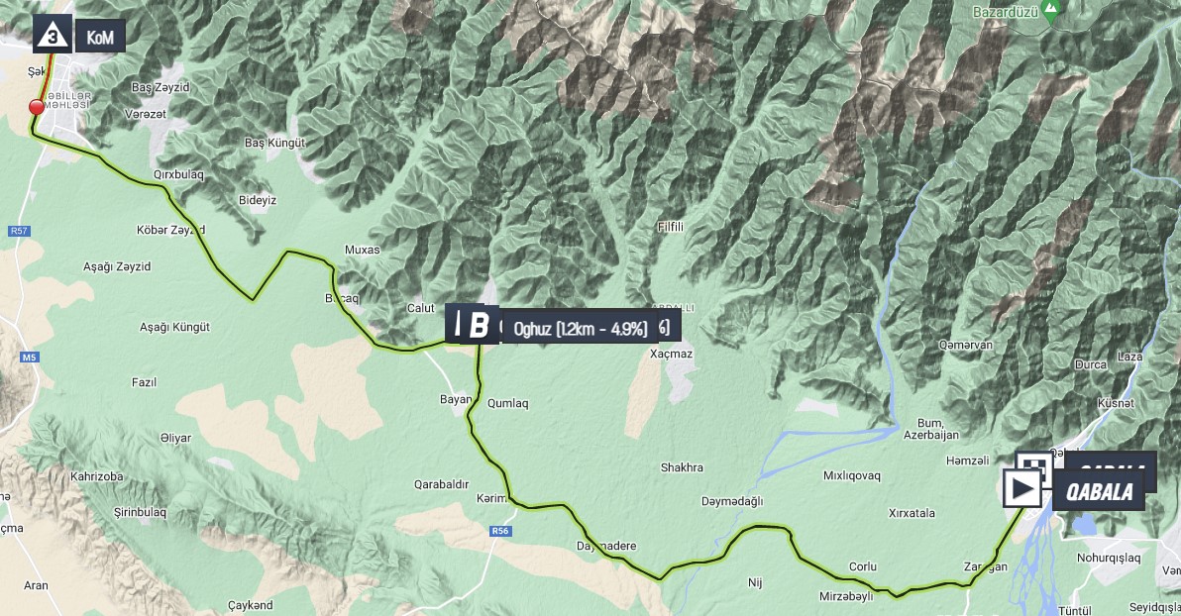The width and height of the screenshot is (1181, 616).
Task: Click the Nohurqışlaq place label
Action: (1109, 558)
